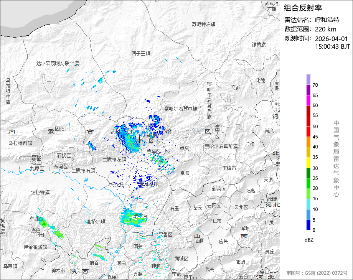Image resolution: width=353 pixels, height=280 pixels.
Task: Click the legend value 70
Action: pyautogui.click(x=315, y=85)
